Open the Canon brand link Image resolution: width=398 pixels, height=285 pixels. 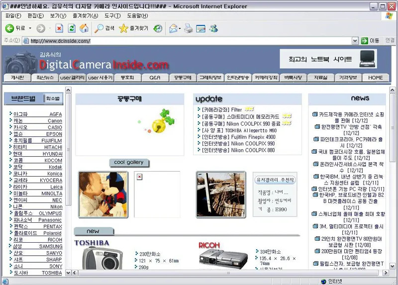pyautogui.click(x=38, y=121)
